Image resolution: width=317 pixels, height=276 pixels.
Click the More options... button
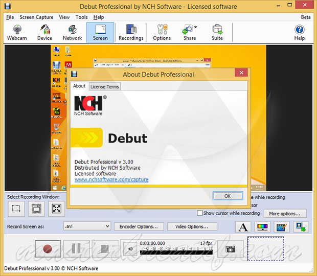(285, 214)
